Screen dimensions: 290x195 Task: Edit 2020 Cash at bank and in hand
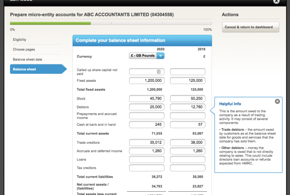pyautogui.click(x=146, y=125)
